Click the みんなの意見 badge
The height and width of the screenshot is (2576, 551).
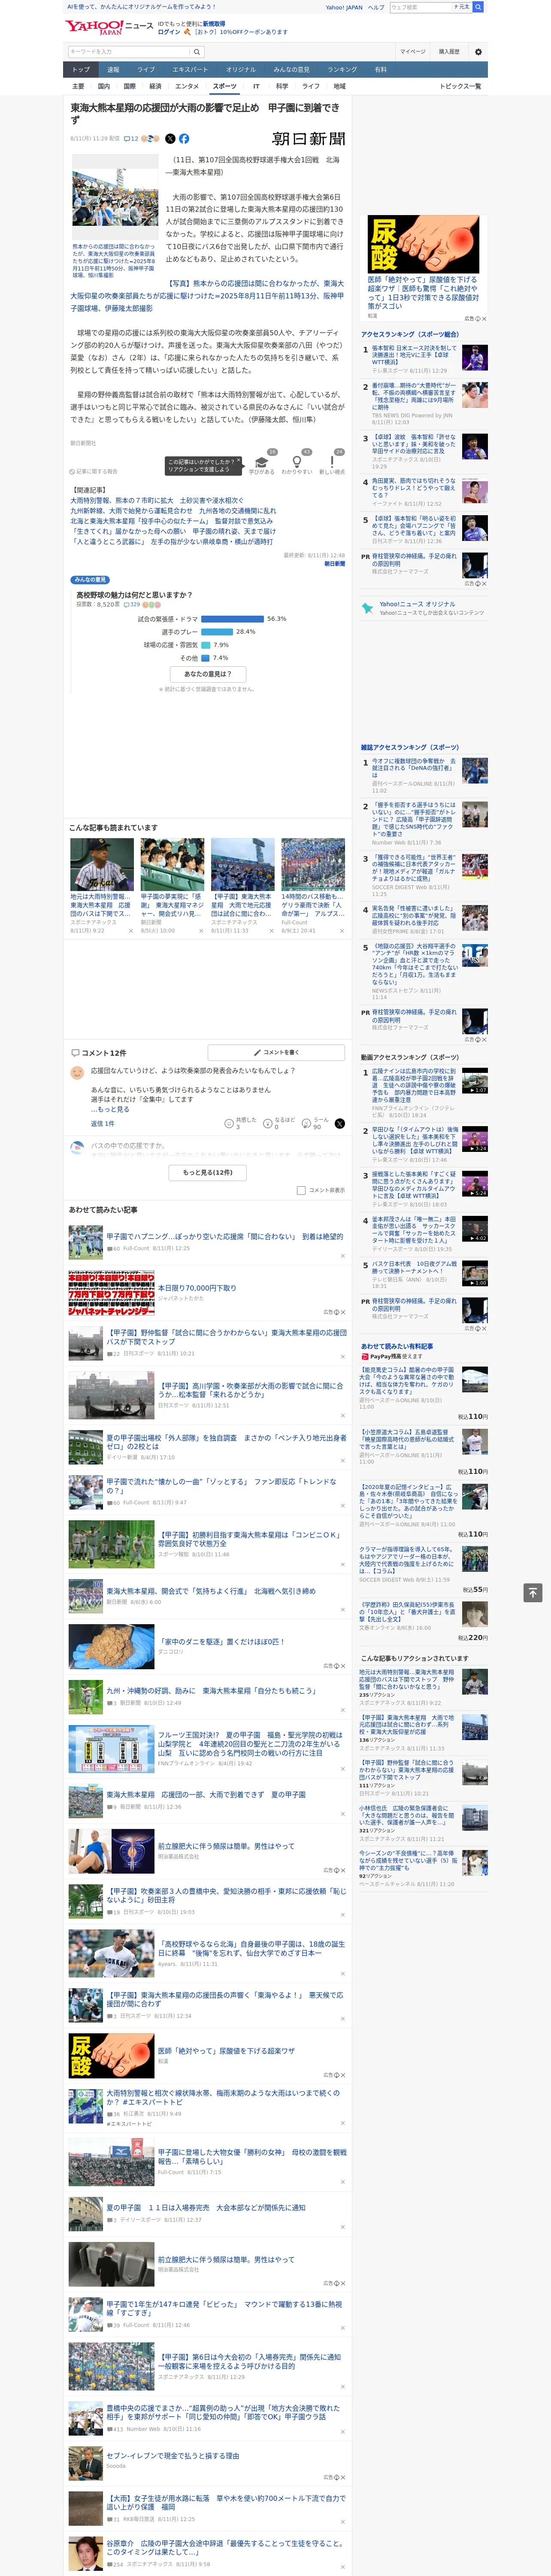(90, 580)
